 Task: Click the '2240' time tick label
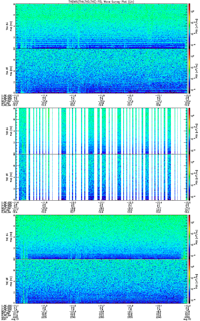pos(73,317)
